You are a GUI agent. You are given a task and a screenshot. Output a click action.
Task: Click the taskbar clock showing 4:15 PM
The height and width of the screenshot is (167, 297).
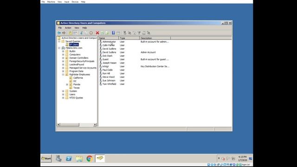click(x=242, y=159)
